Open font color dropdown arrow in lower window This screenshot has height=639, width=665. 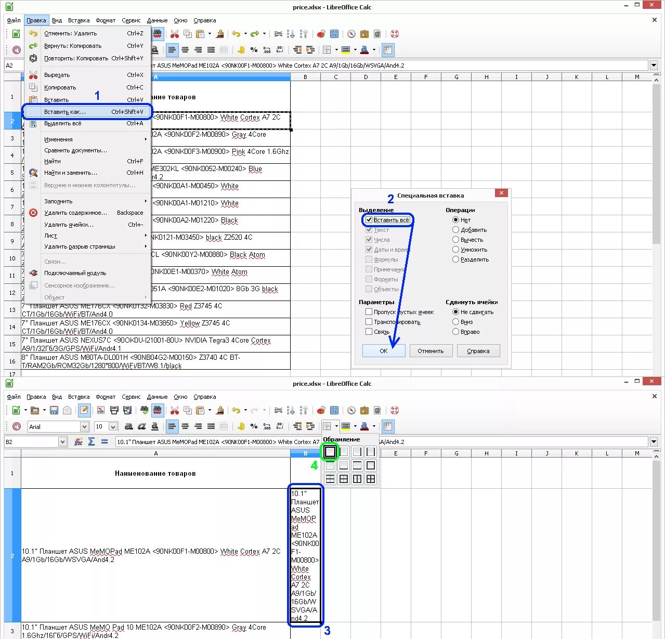374,426
